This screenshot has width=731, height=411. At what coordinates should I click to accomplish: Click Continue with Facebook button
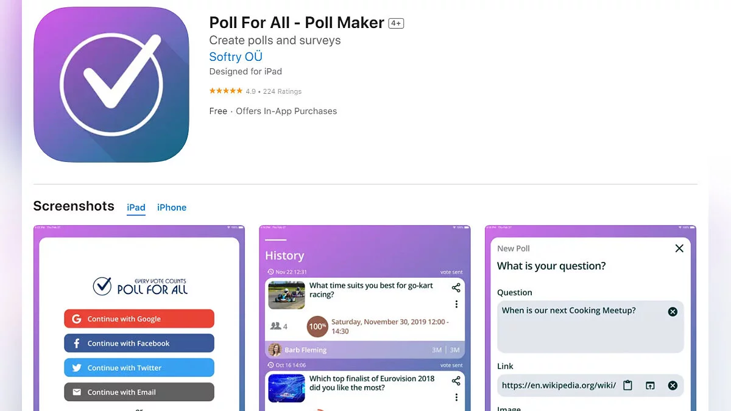tap(139, 343)
